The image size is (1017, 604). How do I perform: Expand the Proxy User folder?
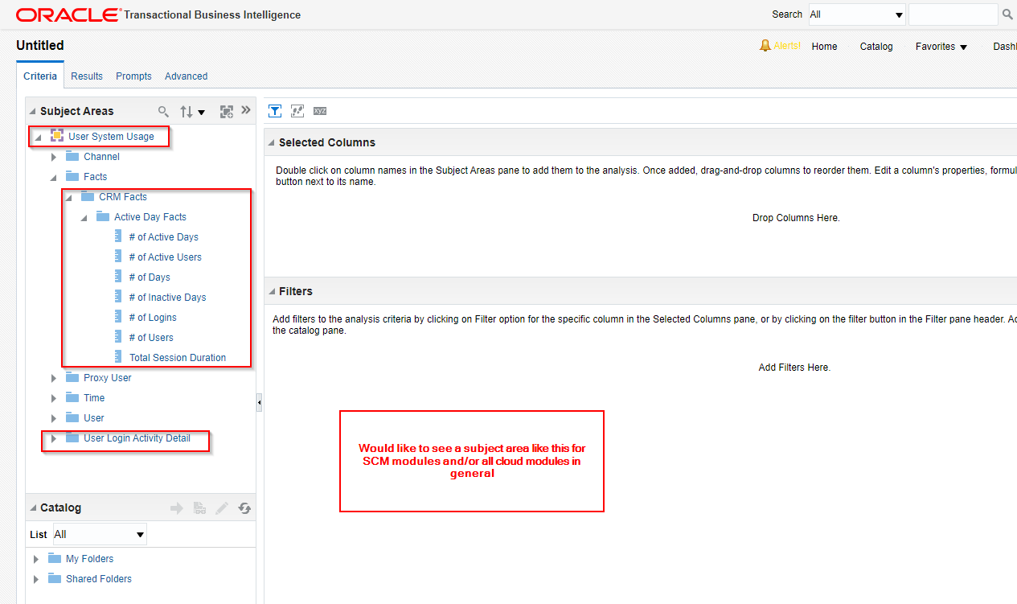54,378
